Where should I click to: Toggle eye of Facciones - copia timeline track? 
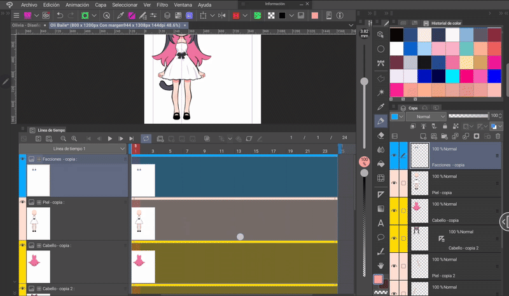coord(22,159)
